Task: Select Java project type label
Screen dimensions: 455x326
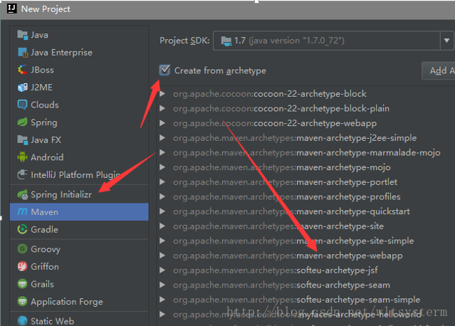Action: pos(39,35)
